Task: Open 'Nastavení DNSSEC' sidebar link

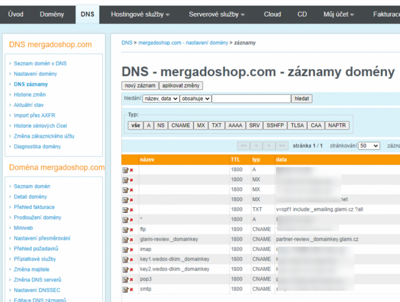Action: click(37, 290)
